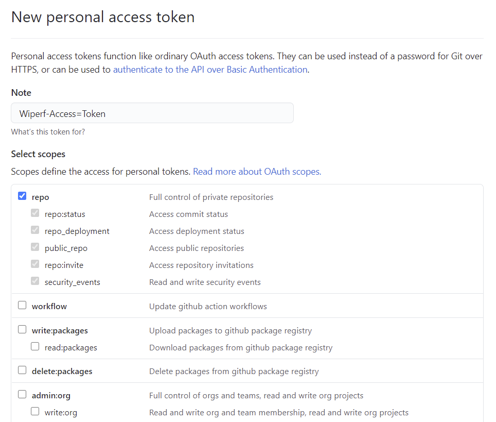Image resolution: width=496 pixels, height=422 pixels.
Task: Toggle the public_repo checkbox
Action: pyautogui.click(x=35, y=247)
